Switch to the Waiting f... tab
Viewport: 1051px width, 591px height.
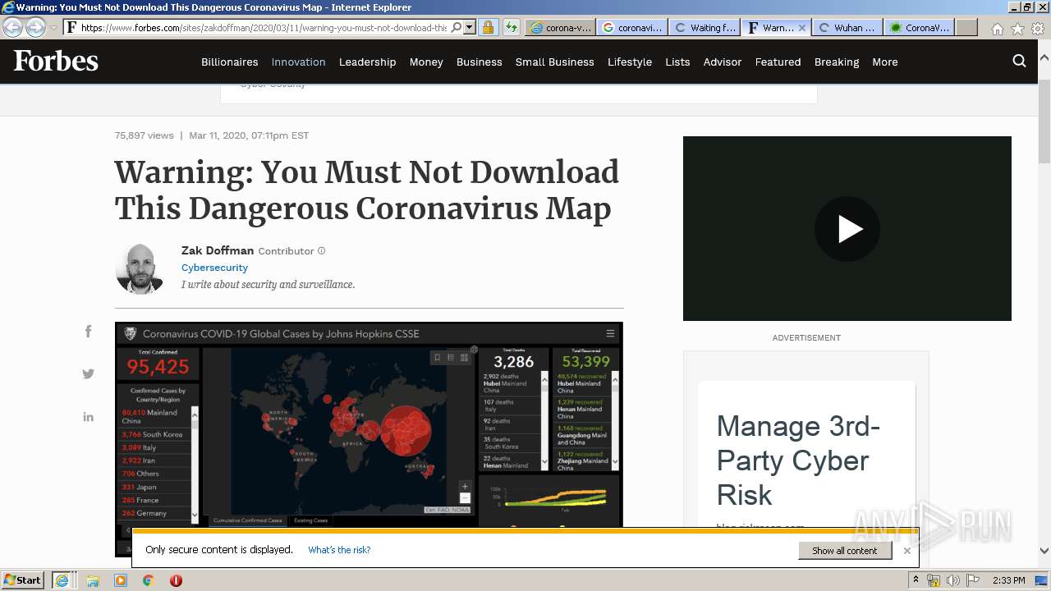(704, 27)
